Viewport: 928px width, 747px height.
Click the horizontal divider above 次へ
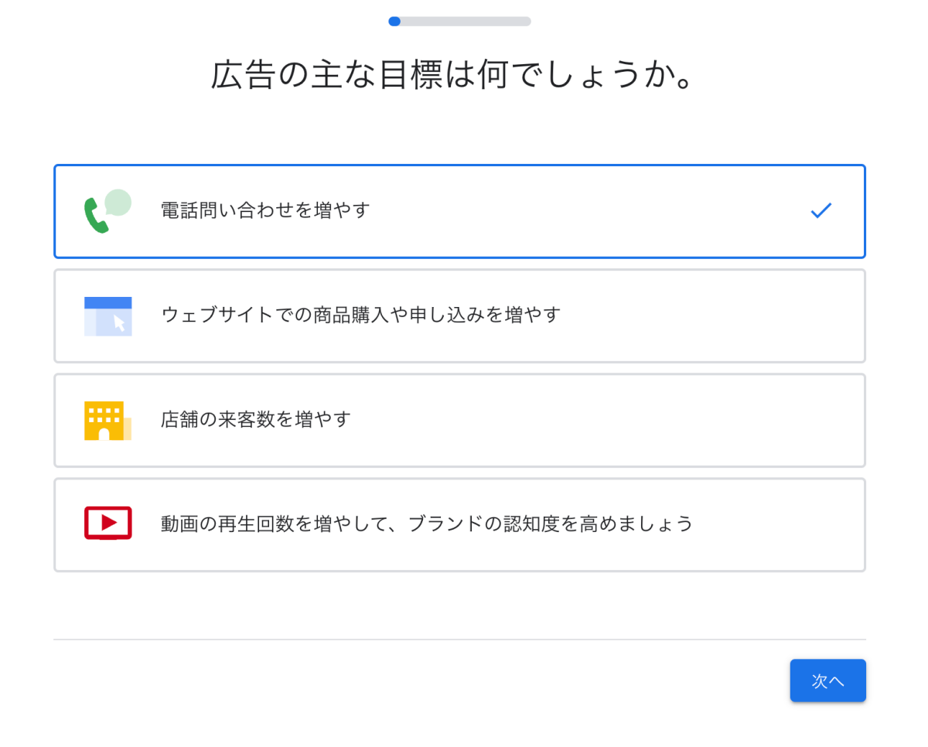pyautogui.click(x=459, y=640)
